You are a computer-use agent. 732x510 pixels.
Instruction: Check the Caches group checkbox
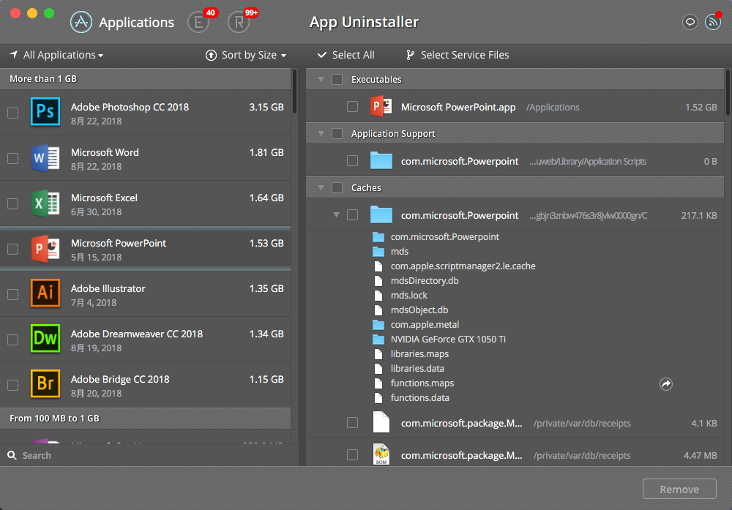click(x=337, y=187)
